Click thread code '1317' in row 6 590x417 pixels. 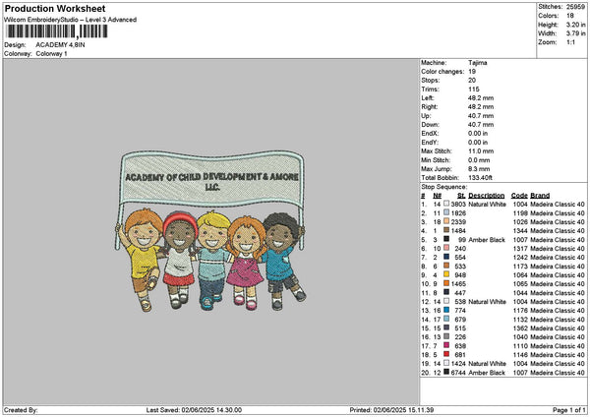click(520, 249)
